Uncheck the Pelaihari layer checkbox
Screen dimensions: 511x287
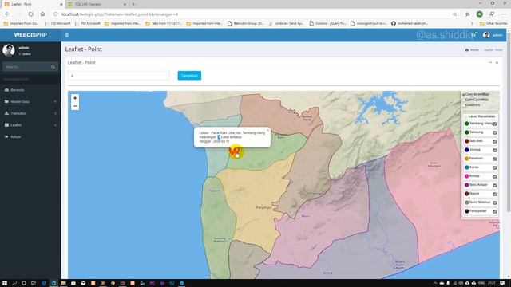click(x=495, y=159)
